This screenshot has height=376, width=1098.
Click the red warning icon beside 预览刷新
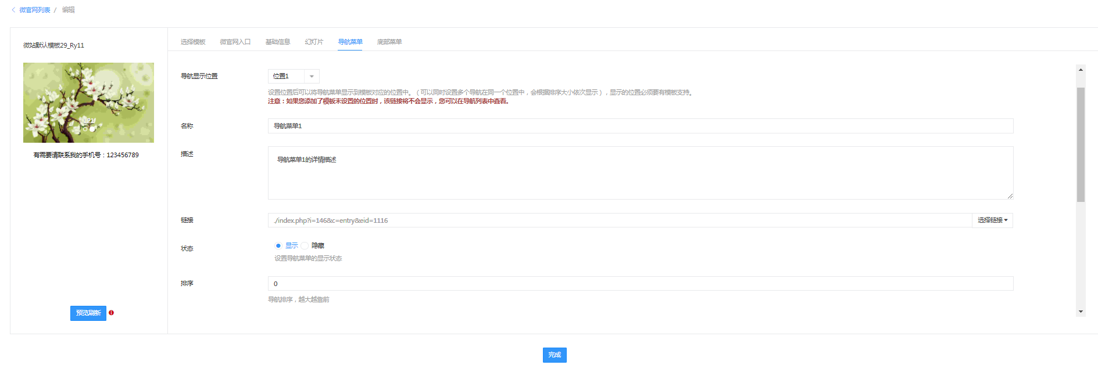point(111,313)
